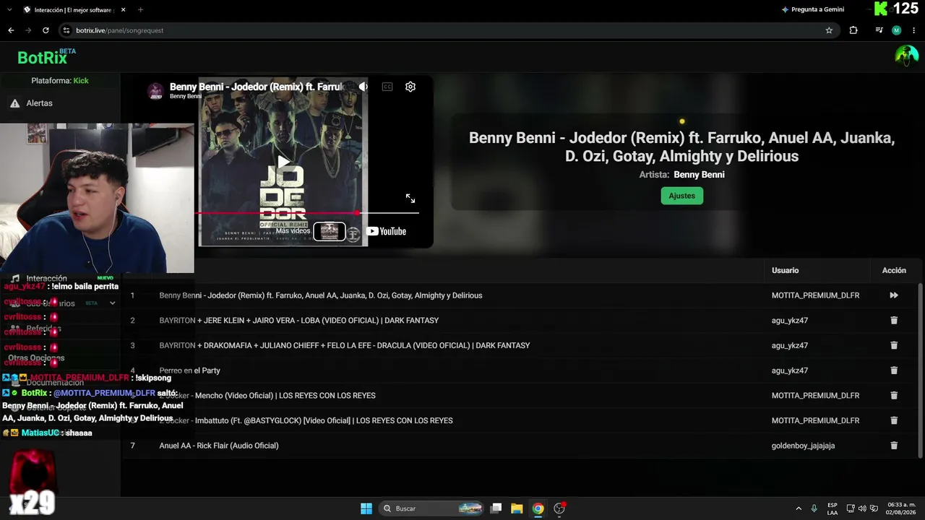Skip the current Benny Benni song
The image size is (925, 520).
tap(894, 295)
